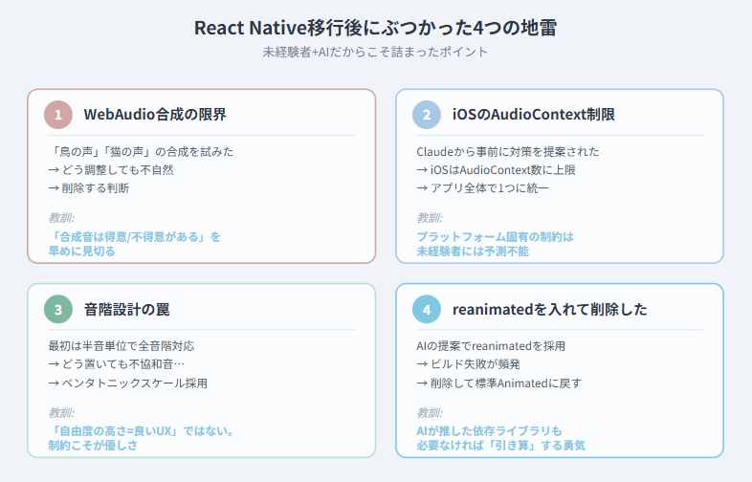The image size is (752, 482).
Task: Click the line '→ ペンタトニックスケール採用'
Action: click(127, 383)
